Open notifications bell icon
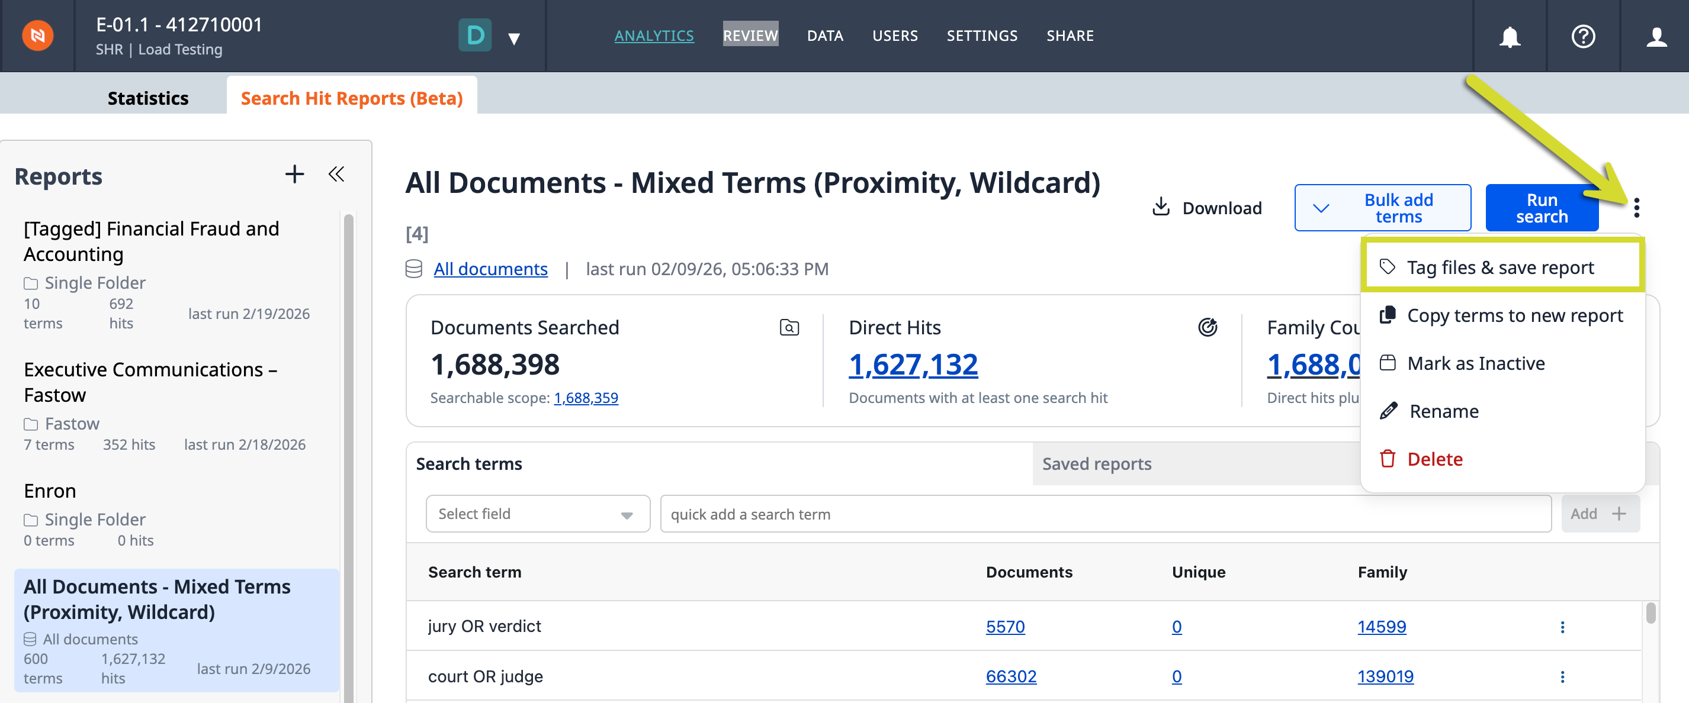Viewport: 1689px width, 703px height. (1510, 37)
